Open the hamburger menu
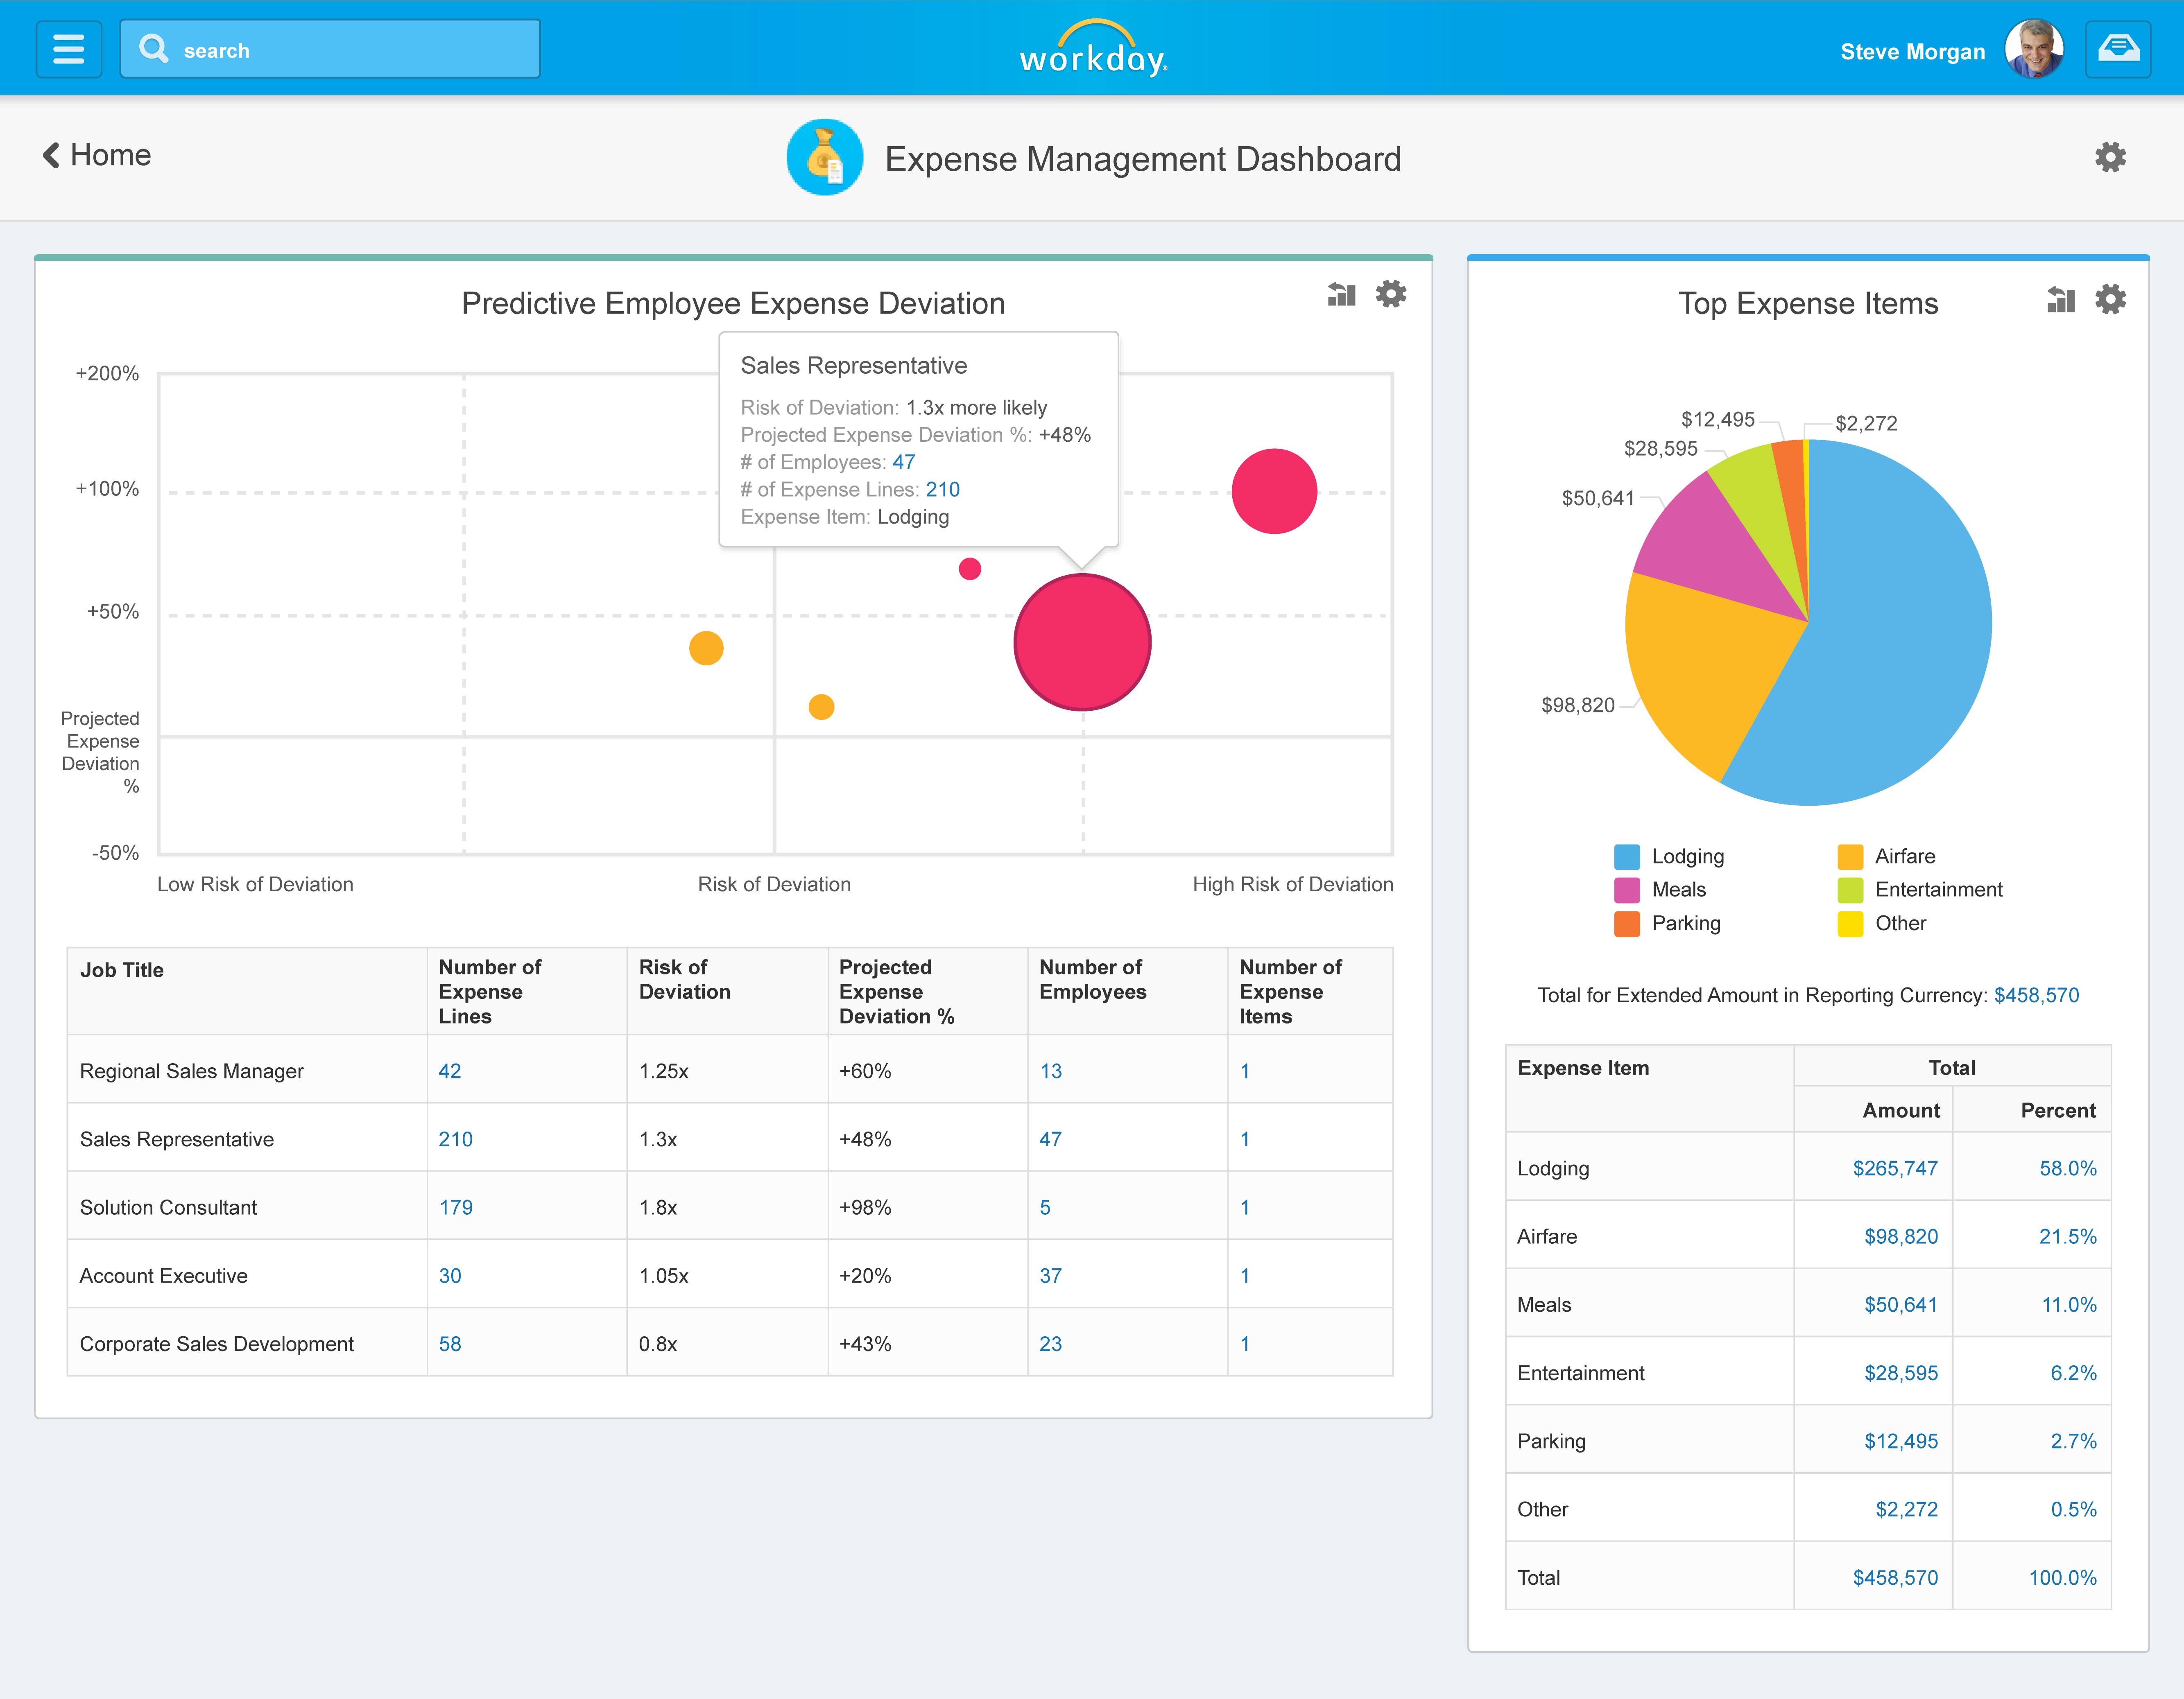 pyautogui.click(x=68, y=49)
